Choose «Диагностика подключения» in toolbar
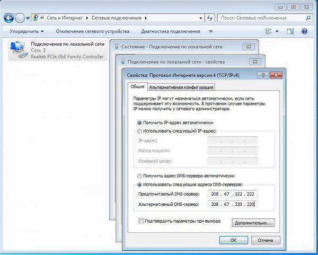 click(x=171, y=31)
